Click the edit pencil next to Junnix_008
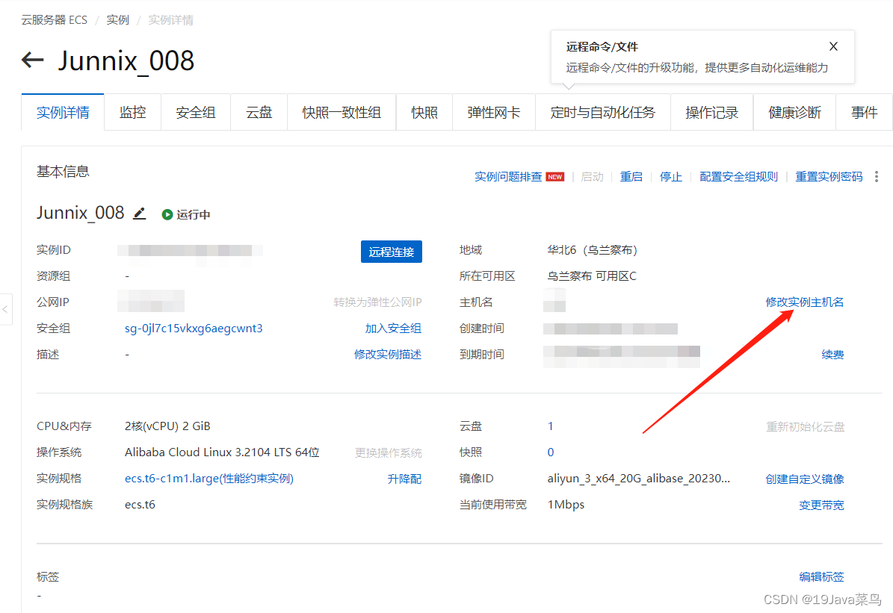This screenshot has width=893, height=613. (x=140, y=214)
